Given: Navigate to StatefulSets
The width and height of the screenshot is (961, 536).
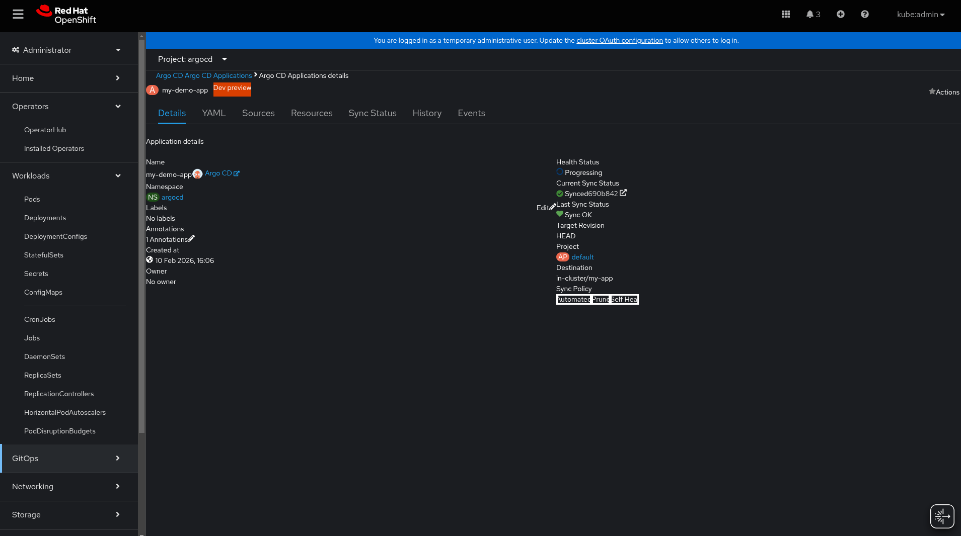Looking at the screenshot, I should pos(44,255).
